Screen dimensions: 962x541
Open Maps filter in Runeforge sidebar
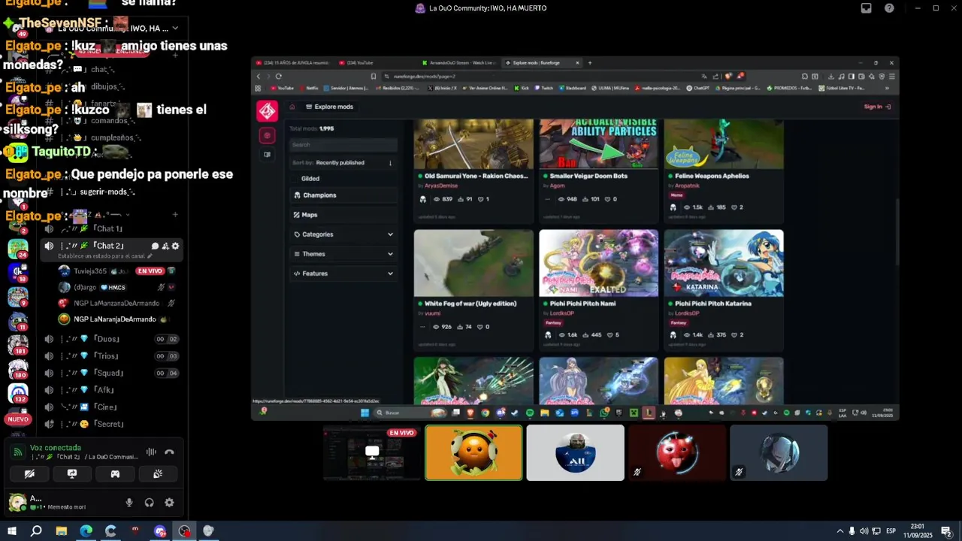(344, 215)
